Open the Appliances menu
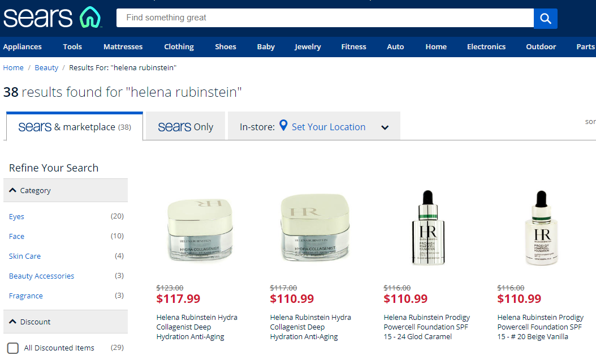 tap(23, 47)
